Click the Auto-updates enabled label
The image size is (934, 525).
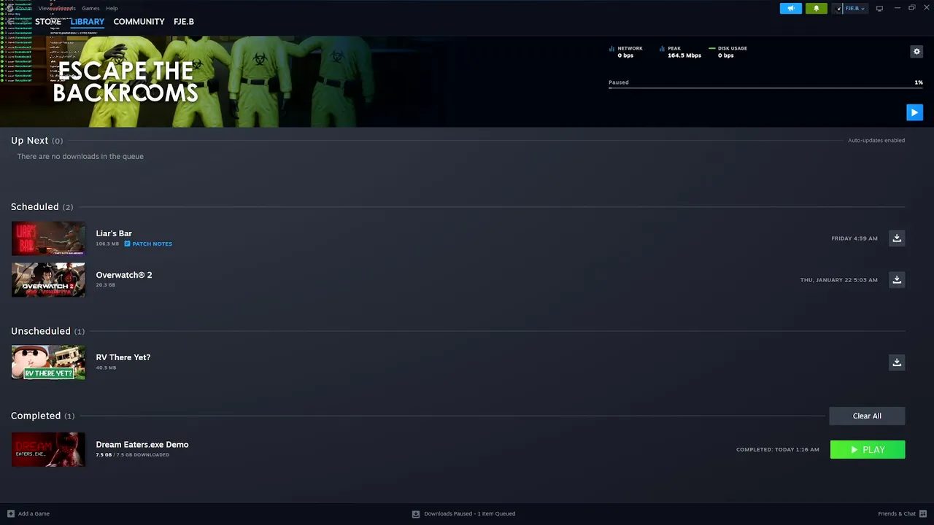point(876,140)
